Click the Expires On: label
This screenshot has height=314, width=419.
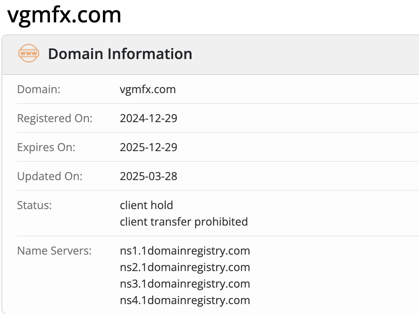[x=46, y=147]
